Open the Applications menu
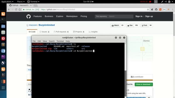Viewport: 175px width, 98px height. tap(7, 2)
